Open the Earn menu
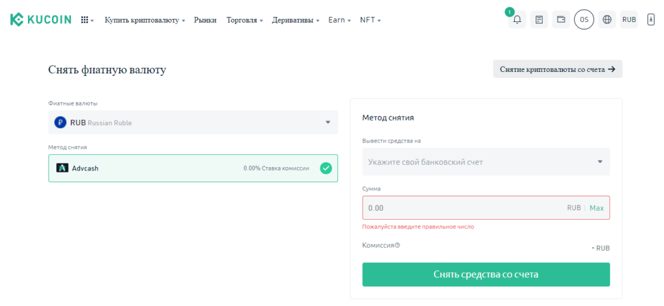 click(x=339, y=20)
